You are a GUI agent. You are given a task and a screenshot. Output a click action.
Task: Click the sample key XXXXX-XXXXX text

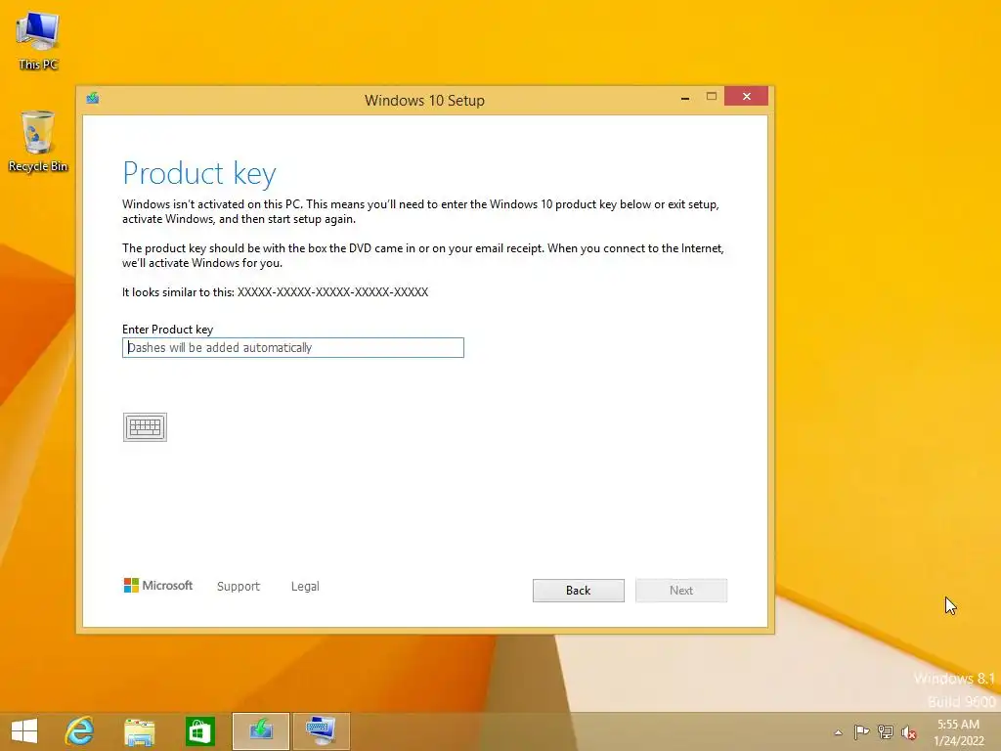[332, 292]
